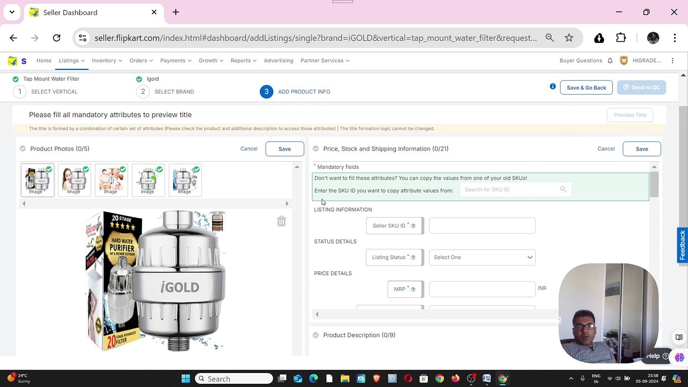Open Windows Start menu

tap(185, 378)
